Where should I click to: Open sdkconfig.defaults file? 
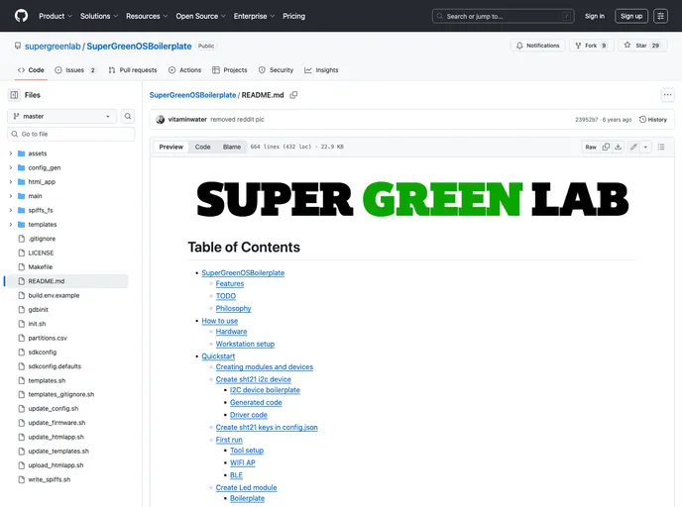[x=55, y=366]
